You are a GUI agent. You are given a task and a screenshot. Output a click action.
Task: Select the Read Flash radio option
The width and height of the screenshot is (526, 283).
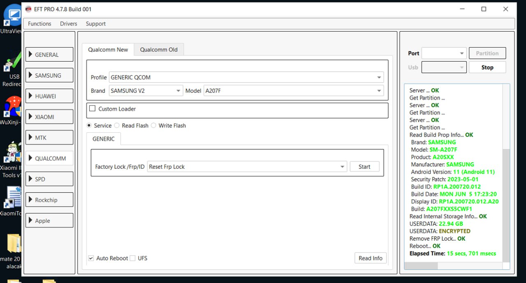[x=117, y=126]
